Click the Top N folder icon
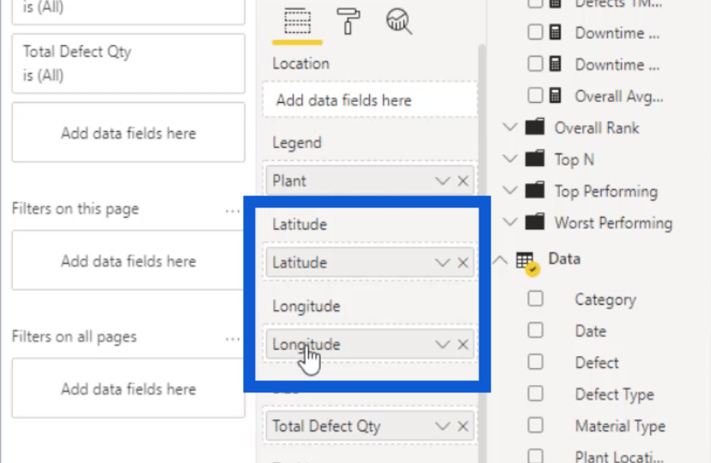Screen dimensions: 711x463 point(535,158)
